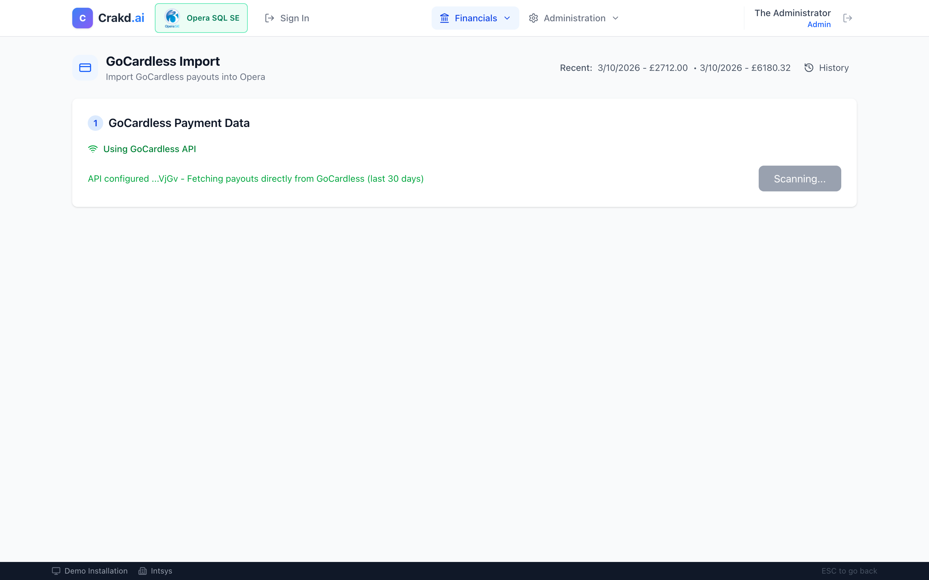Click the bank icon in the Financials button
The width and height of the screenshot is (929, 580).
(x=445, y=18)
